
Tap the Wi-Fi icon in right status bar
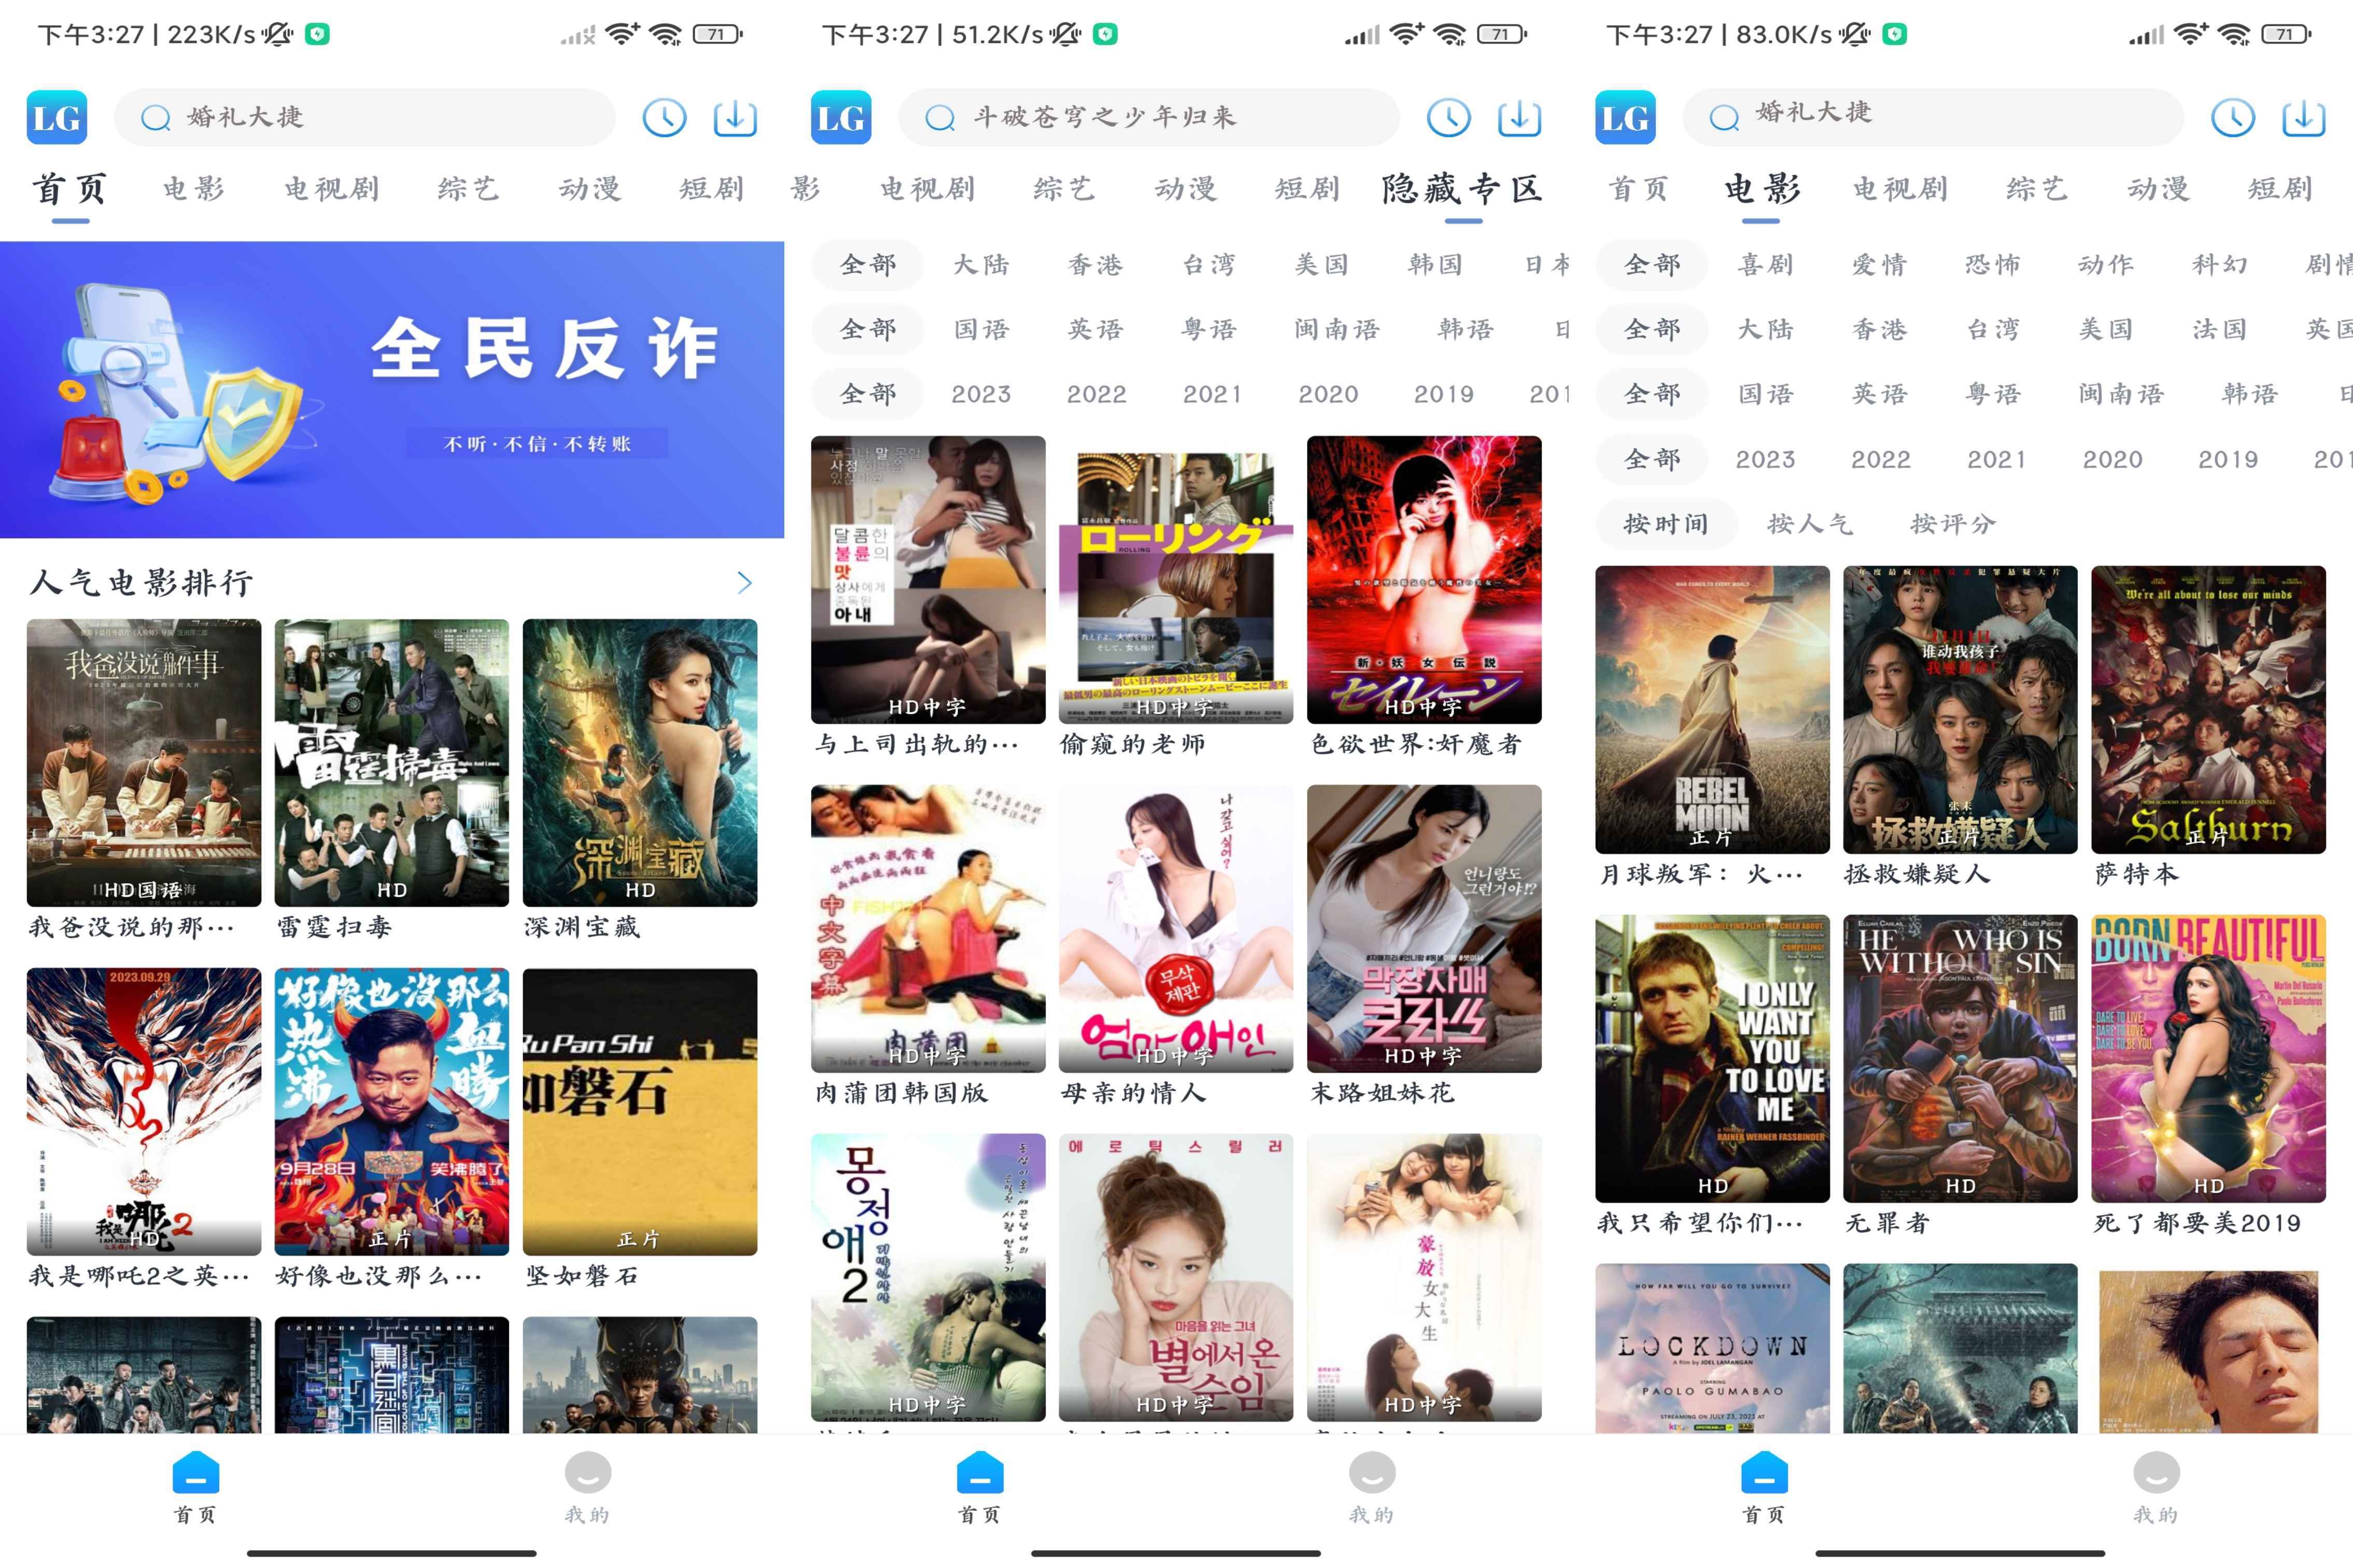(x=2233, y=35)
